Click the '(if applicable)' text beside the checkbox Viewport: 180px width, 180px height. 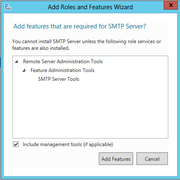pos(98,144)
